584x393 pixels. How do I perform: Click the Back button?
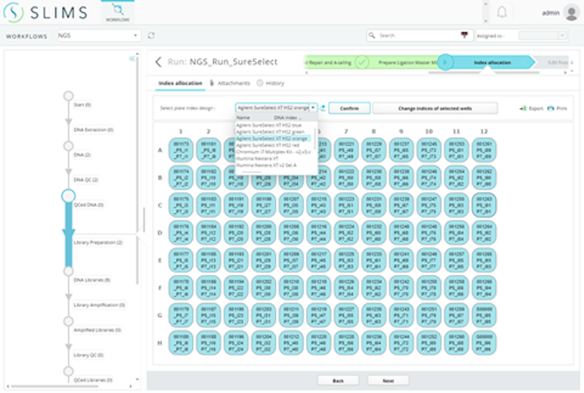(338, 381)
